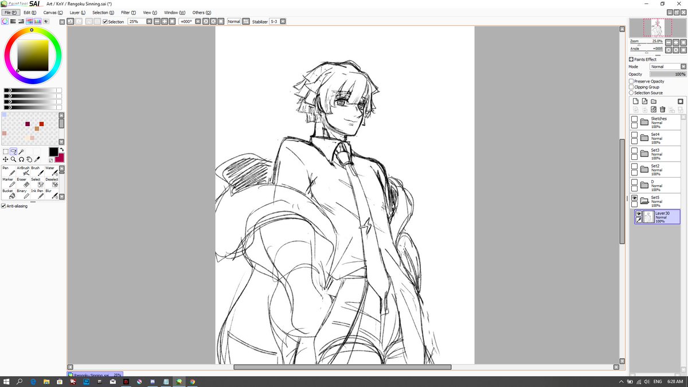Enable Clipping Group checkbox
688x387 pixels.
pos(631,87)
